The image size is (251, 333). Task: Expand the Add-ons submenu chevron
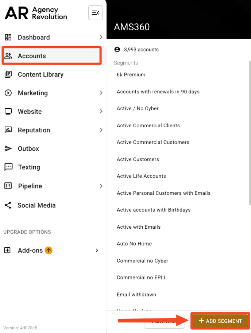pyautogui.click(x=97, y=250)
